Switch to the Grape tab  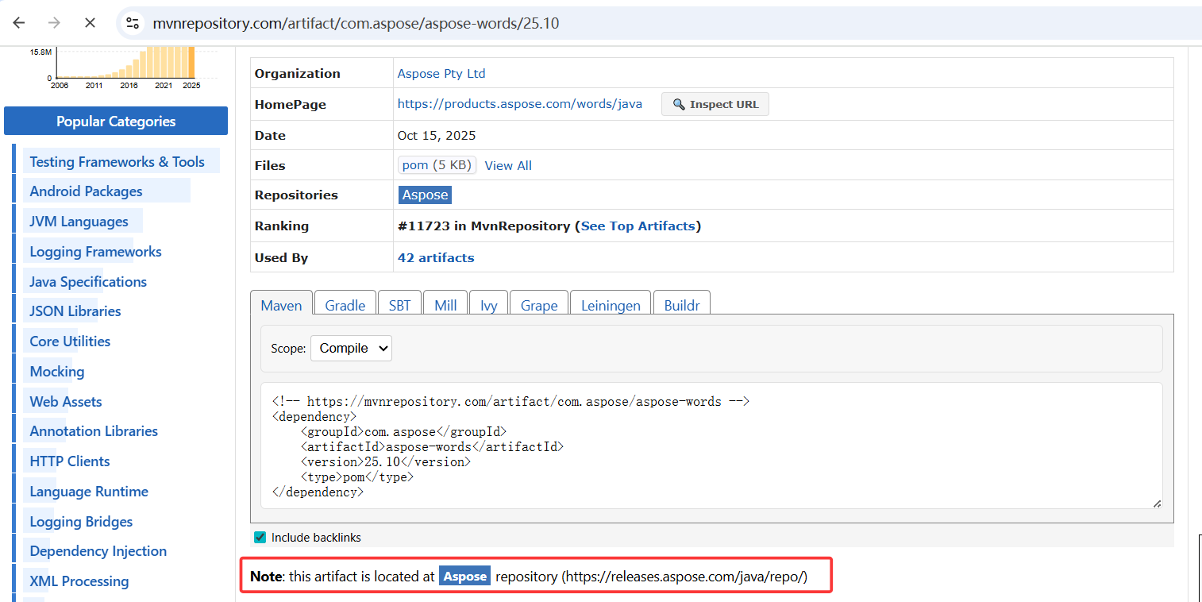pos(539,305)
